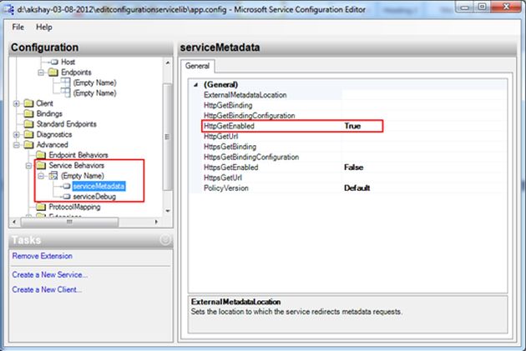Viewport: 526px width, 351px height.
Task: Select the Bindings tree item
Action: [x=49, y=113]
